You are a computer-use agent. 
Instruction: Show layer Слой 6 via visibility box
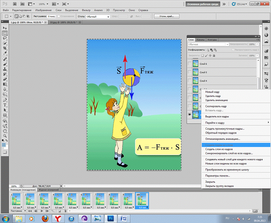190,64
